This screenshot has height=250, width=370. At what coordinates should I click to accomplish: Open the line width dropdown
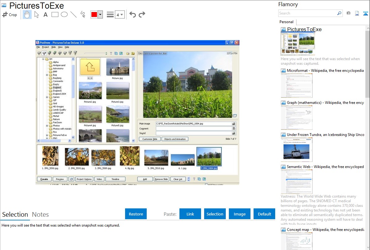pyautogui.click(x=120, y=14)
